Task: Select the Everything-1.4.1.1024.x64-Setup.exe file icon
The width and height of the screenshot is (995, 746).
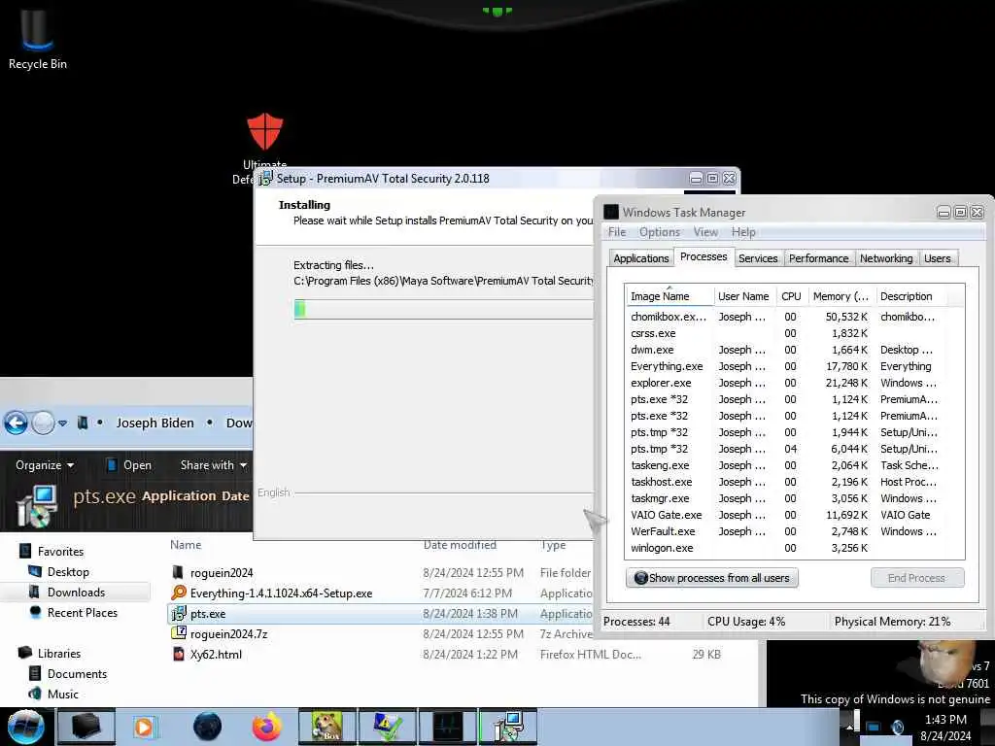Action: (179, 593)
